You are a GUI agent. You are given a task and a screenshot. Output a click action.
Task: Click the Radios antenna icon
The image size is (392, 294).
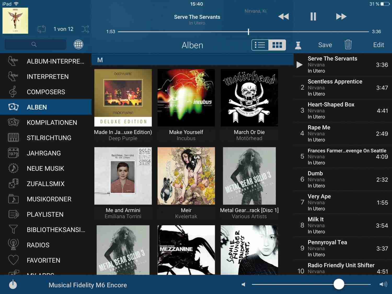pyautogui.click(x=13, y=245)
